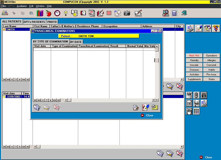Screen dimensions: 221x160
Task: Open the pill capsule icon in right panel
Action: pos(196,95)
